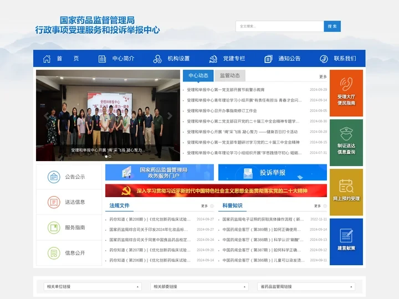Open 建言献策 blue tile
This screenshot has height=299, width=399.
pyautogui.click(x=346, y=242)
